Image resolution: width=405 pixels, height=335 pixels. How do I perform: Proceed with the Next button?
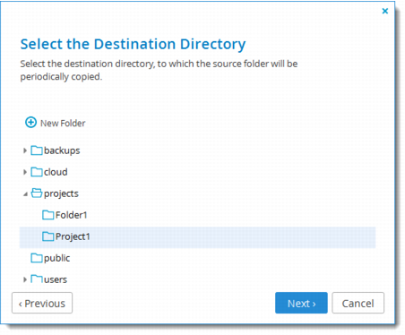tap(301, 303)
